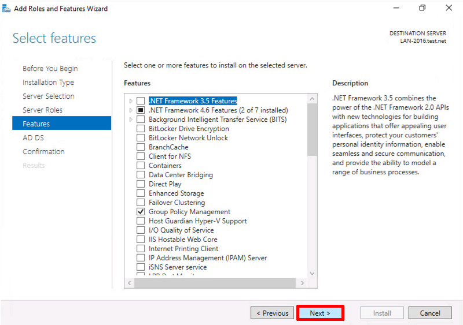Expand Background Intelligent Transfer Service node
Image resolution: width=463 pixels, height=325 pixels.
coord(131,119)
